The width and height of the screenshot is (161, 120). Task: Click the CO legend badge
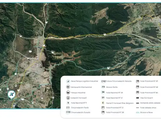coord(68,108)
